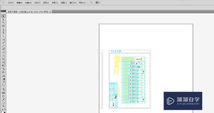The image size is (214, 113).
Task: Select the Hand tool
Action: pyautogui.click(x=3, y=103)
